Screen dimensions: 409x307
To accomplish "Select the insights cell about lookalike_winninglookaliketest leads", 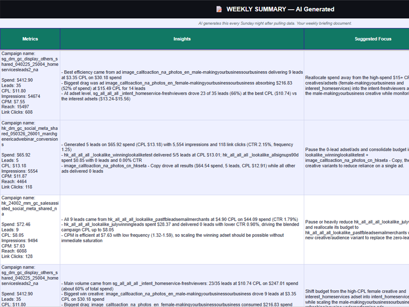I will click(182, 158).
